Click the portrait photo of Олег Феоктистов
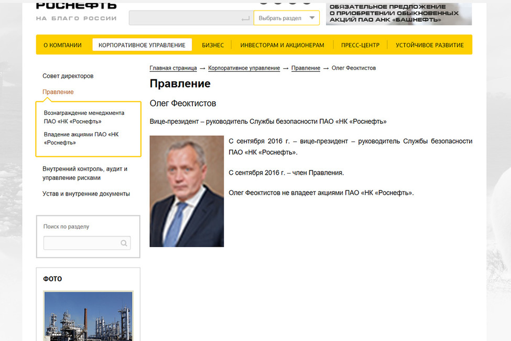The width and height of the screenshot is (511, 341). pos(187,191)
